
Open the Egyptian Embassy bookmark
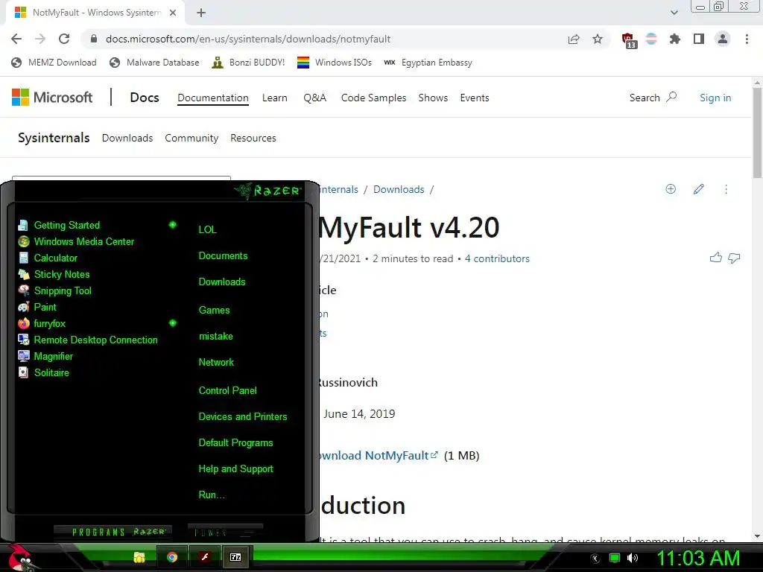pos(428,63)
